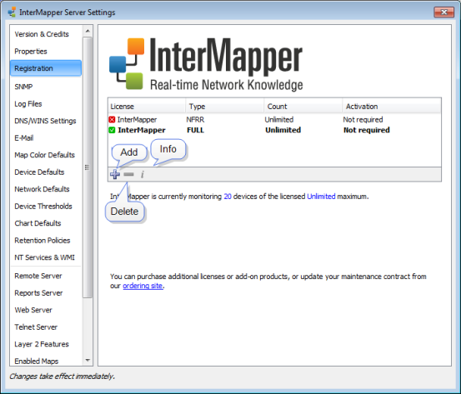Follow the ordering site link
Image resolution: width=461 pixels, height=394 pixels.
(143, 286)
